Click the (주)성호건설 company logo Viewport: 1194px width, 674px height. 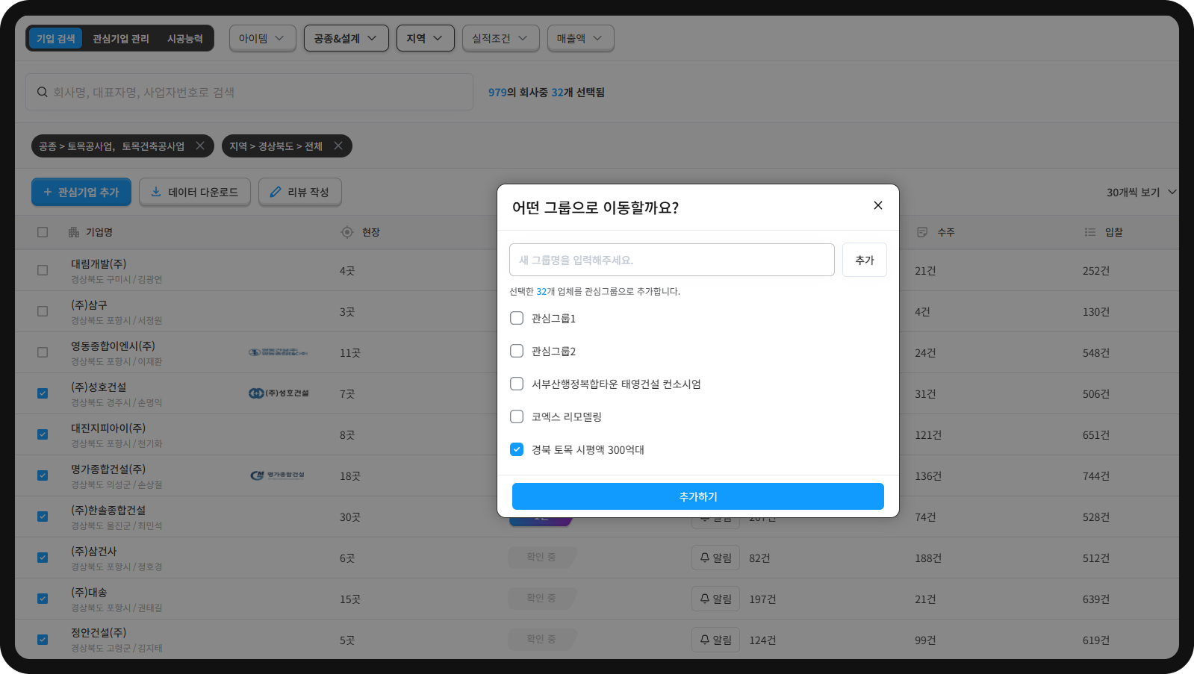pyautogui.click(x=279, y=393)
